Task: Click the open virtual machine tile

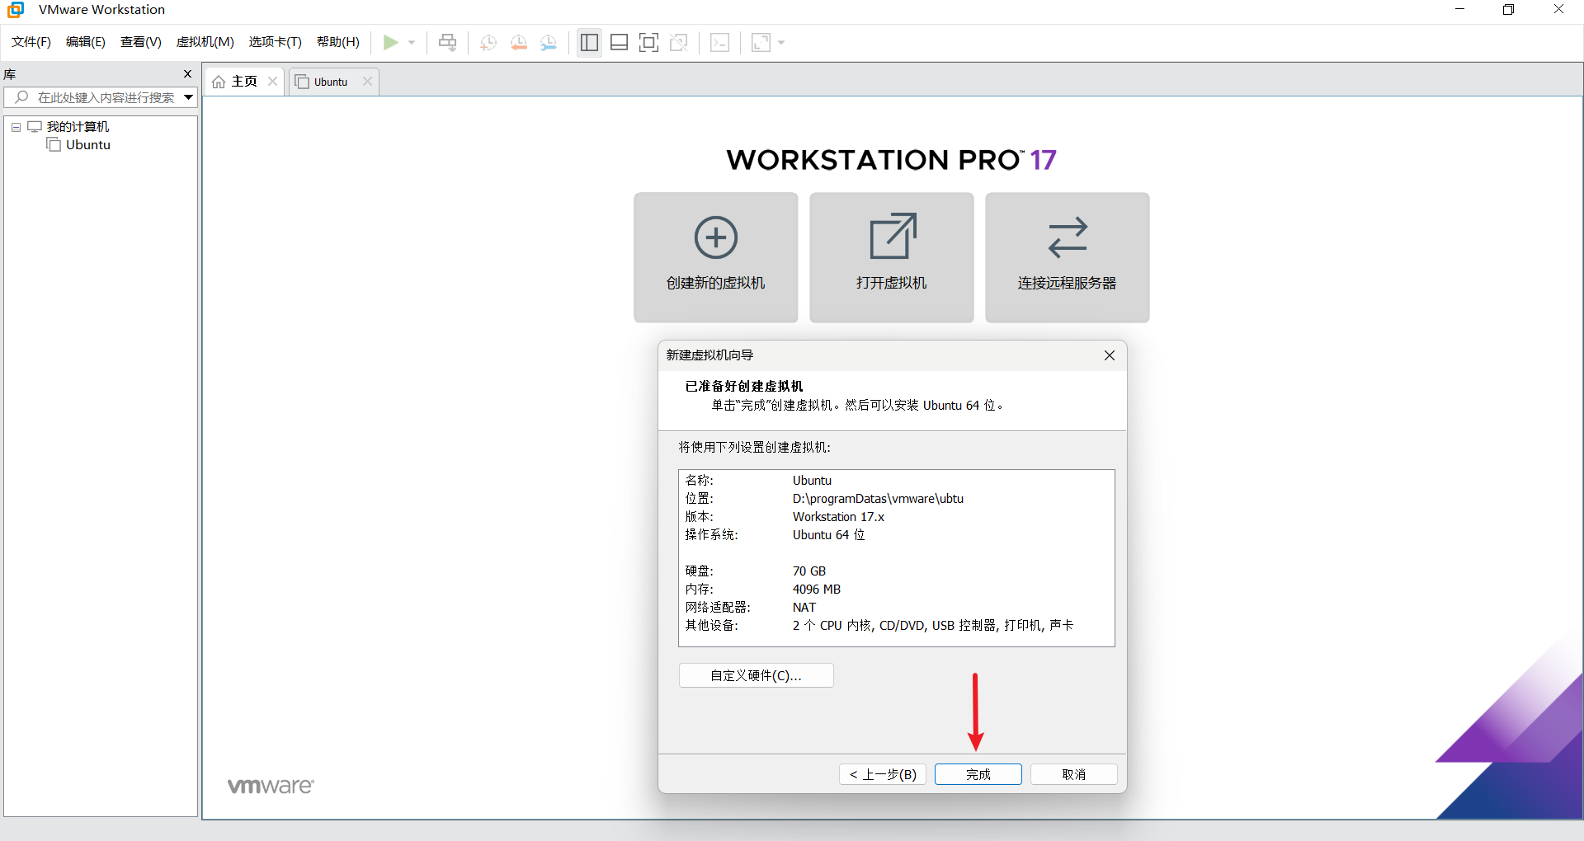Action: pyautogui.click(x=891, y=257)
